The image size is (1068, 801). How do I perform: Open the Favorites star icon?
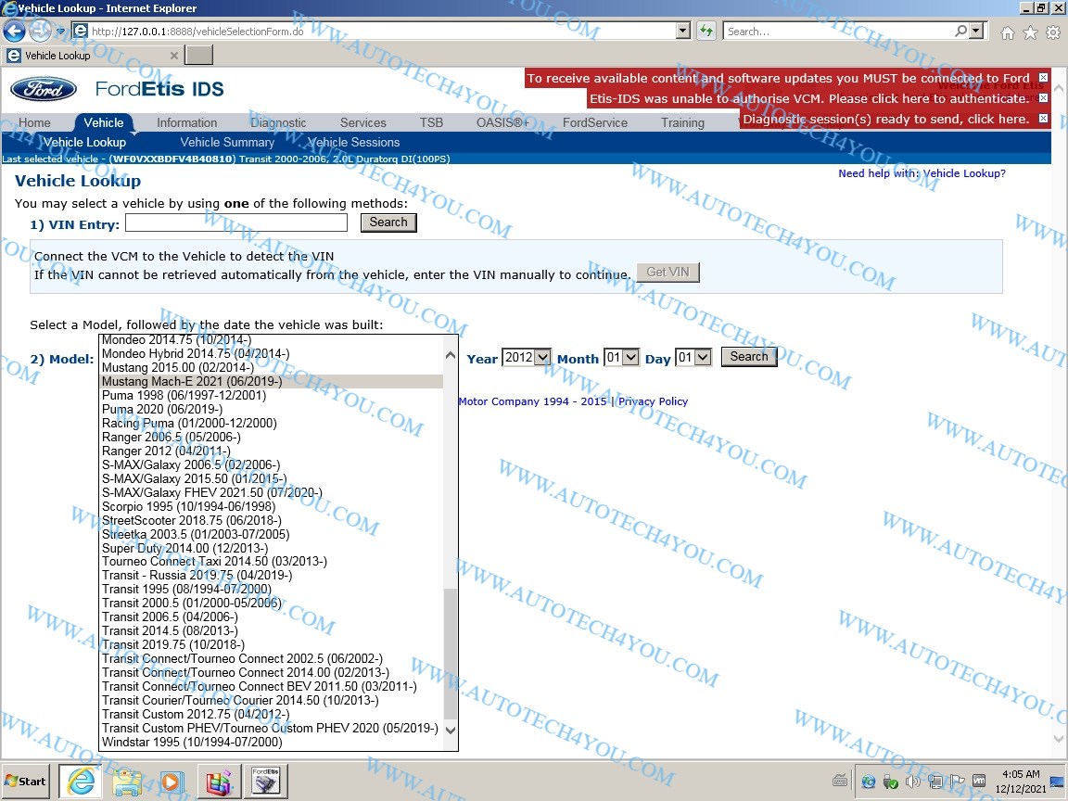tap(1030, 32)
